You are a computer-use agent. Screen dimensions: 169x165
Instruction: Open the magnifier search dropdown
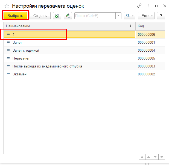pyautogui.click(x=129, y=16)
